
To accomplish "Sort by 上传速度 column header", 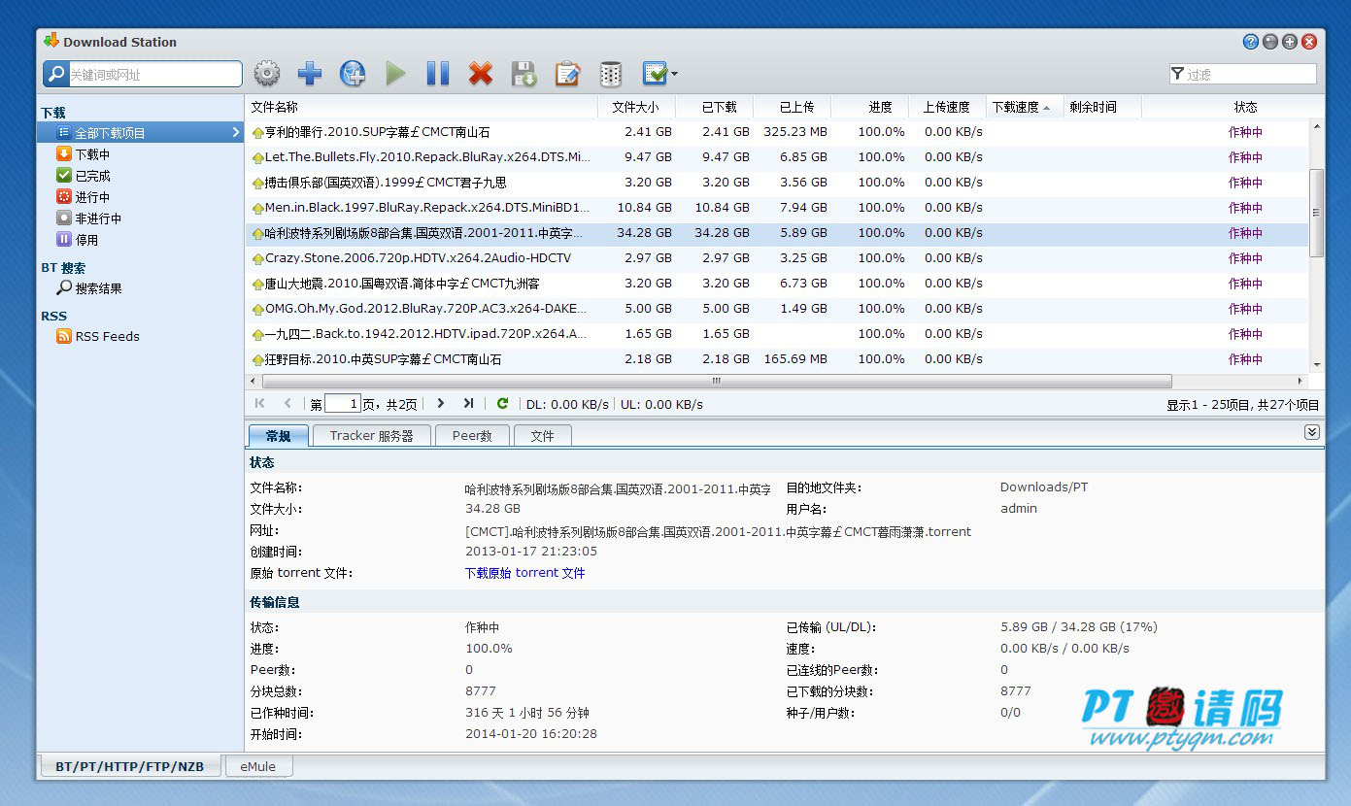I will point(947,107).
